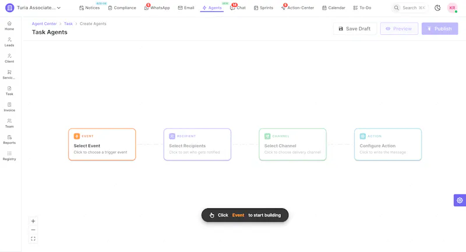Open the Email menu

point(186,8)
